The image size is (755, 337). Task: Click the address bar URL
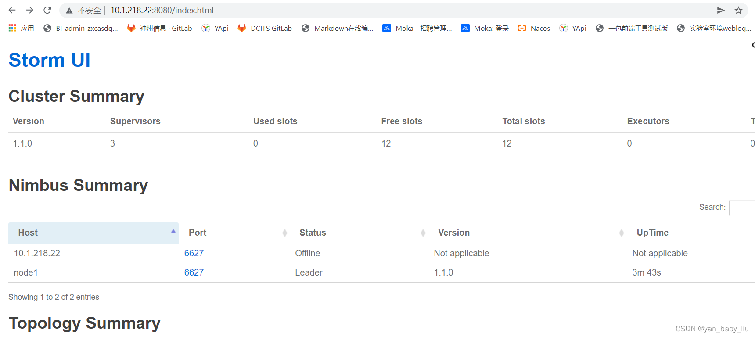click(162, 10)
